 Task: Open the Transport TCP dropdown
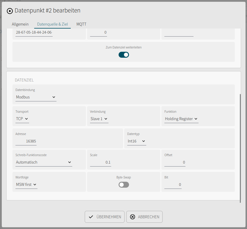pyautogui.click(x=22, y=119)
